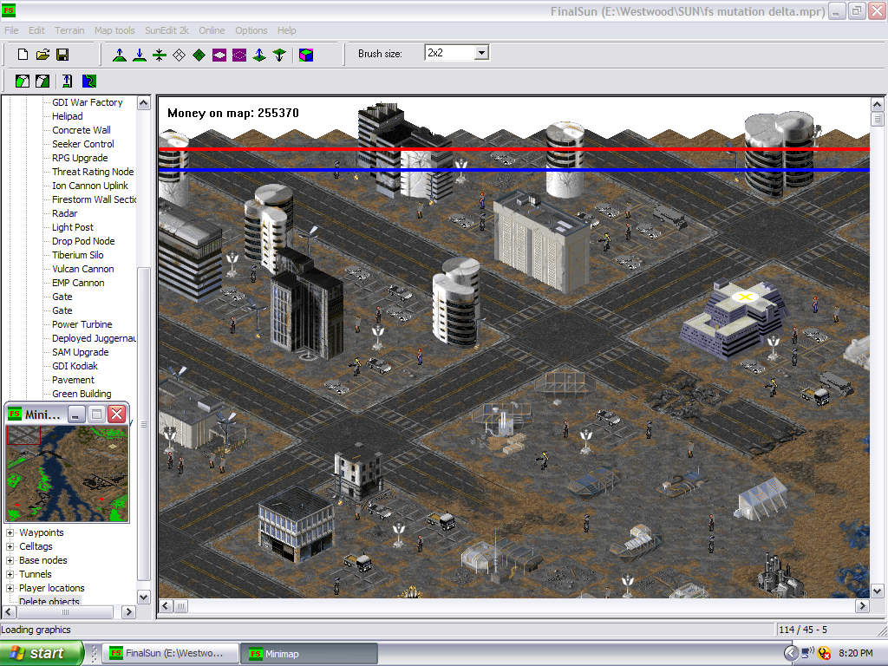Click the purple square with dotted diamond icon
Viewport: 888px width, 666px height.
239,55
